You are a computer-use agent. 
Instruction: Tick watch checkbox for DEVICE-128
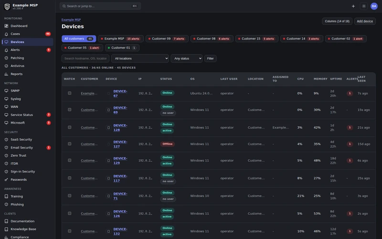pos(70,127)
